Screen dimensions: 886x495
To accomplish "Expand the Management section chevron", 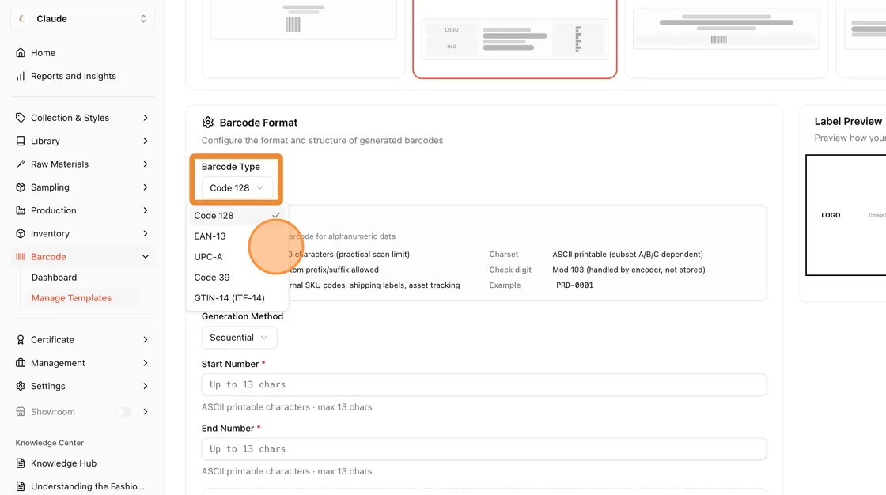I will [x=146, y=363].
